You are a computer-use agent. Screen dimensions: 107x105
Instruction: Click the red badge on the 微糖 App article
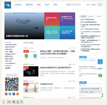26,51
